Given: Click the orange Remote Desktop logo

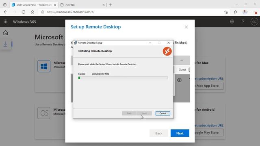Looking at the screenshot, I should (x=167, y=51).
